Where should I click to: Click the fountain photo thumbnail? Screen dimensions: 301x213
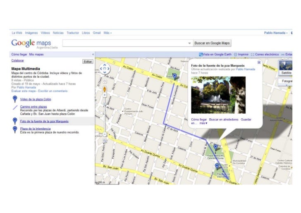click(x=218, y=95)
